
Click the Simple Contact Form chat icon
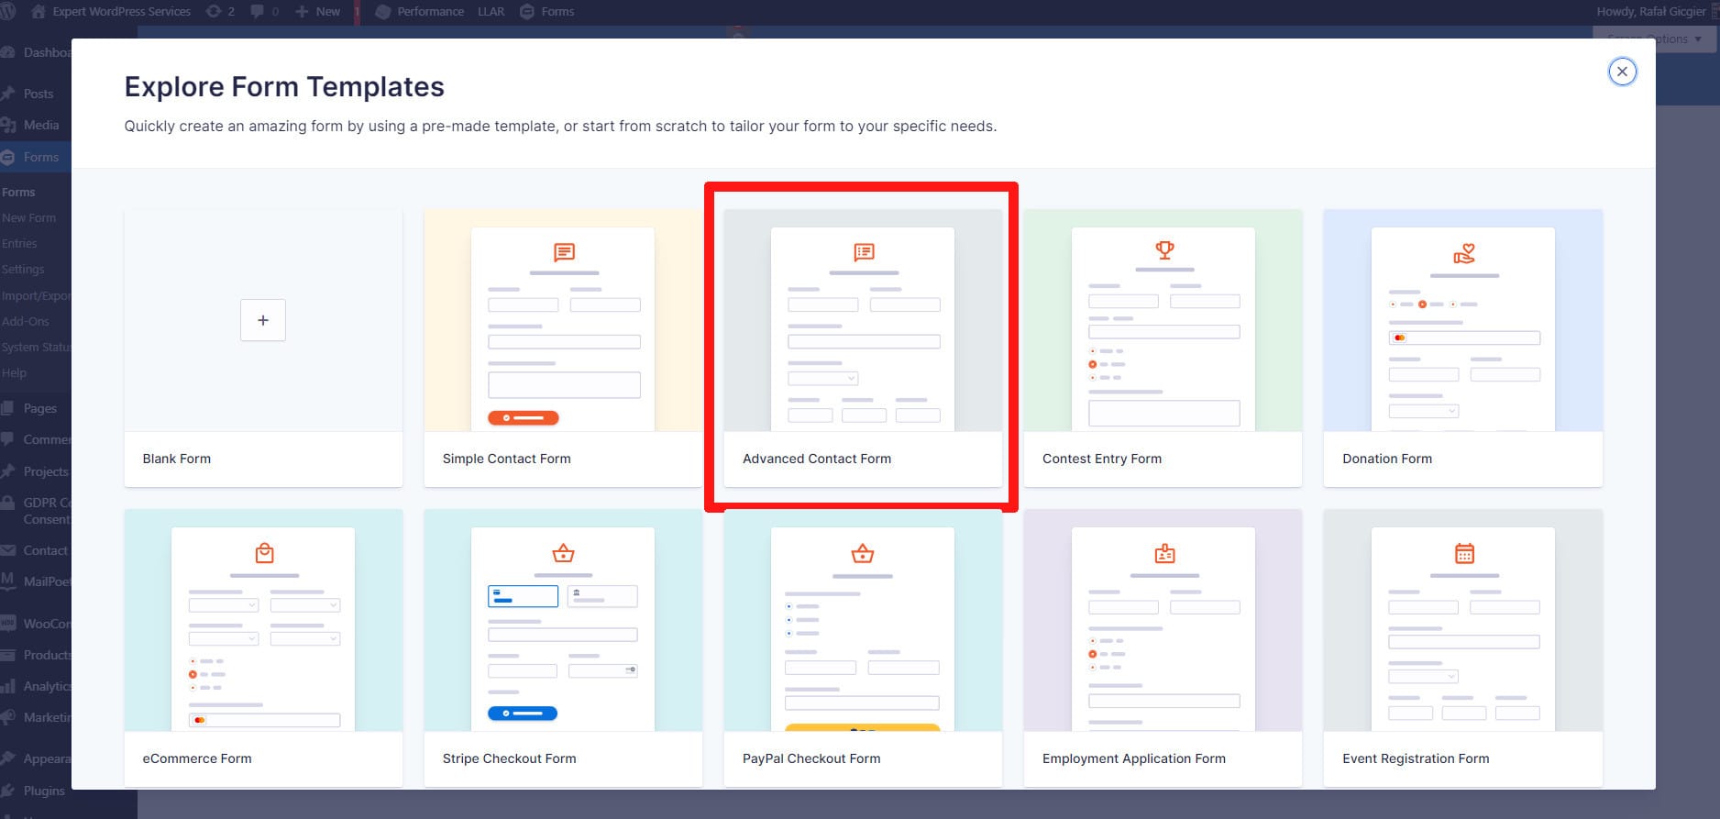pos(564,251)
